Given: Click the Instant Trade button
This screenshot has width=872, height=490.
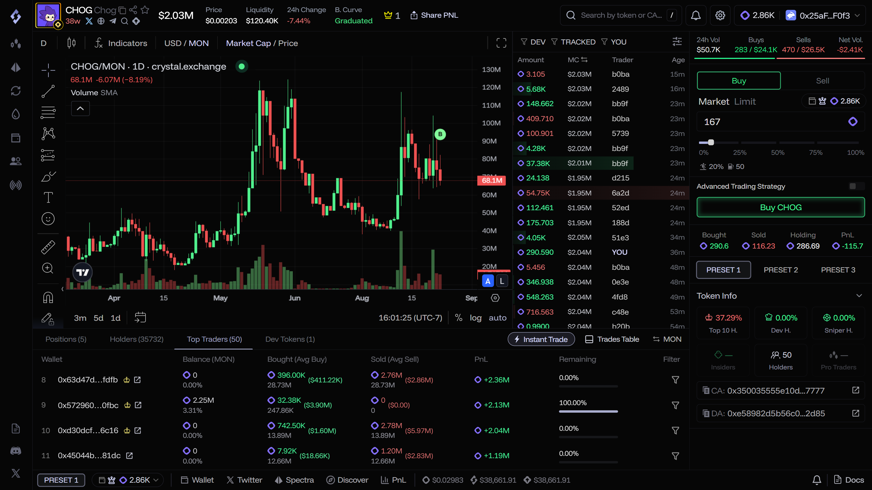Looking at the screenshot, I should [x=541, y=339].
